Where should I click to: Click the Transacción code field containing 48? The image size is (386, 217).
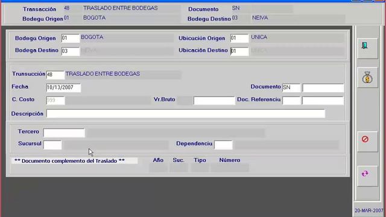click(x=55, y=75)
